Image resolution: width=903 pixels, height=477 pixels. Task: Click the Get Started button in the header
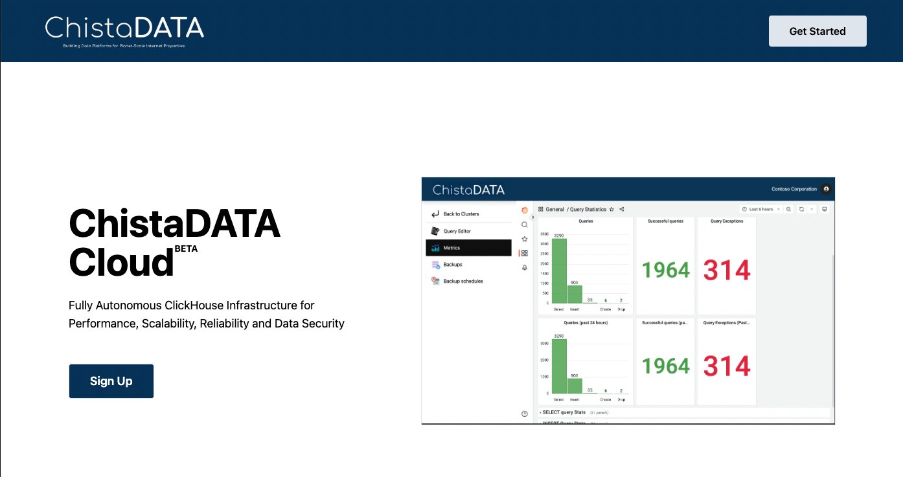pyautogui.click(x=817, y=31)
